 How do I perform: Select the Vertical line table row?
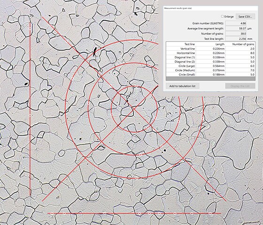pyautogui.click(x=210, y=48)
